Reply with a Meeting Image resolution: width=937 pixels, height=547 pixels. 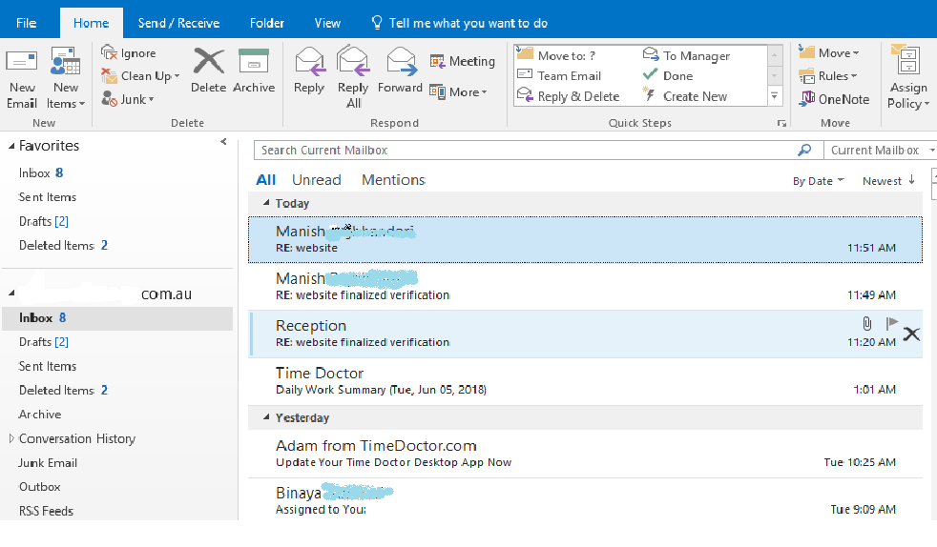462,61
